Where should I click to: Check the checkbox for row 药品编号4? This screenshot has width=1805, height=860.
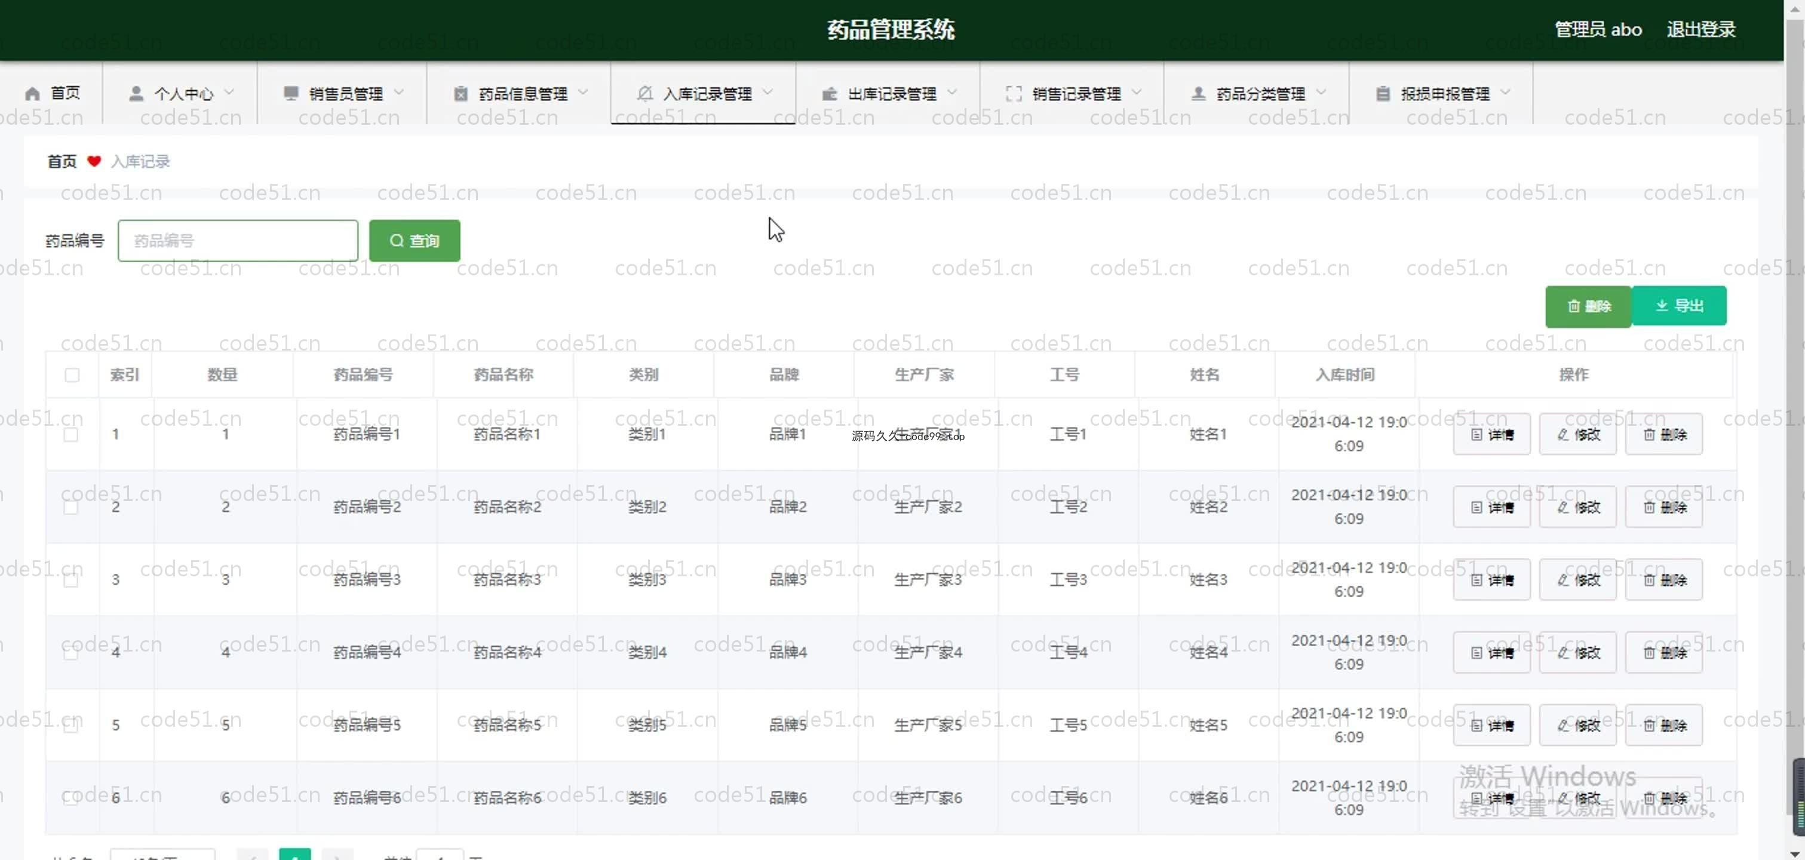point(70,653)
